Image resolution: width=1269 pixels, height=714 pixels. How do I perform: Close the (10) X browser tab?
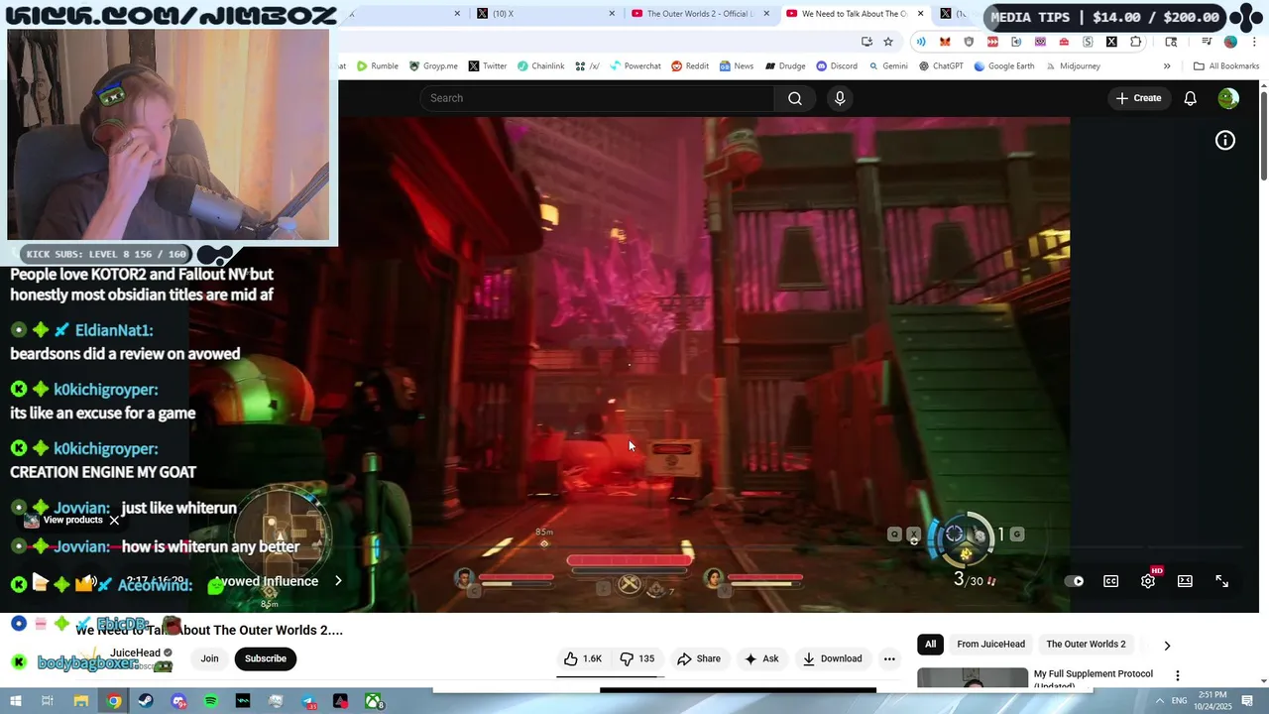(612, 14)
